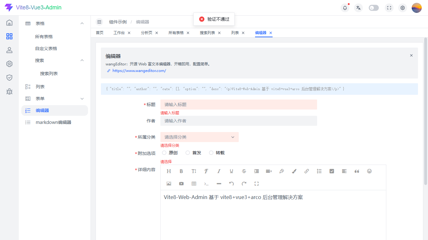Select the 首发 radio option
The width and height of the screenshot is (428, 240).
[x=193, y=153]
